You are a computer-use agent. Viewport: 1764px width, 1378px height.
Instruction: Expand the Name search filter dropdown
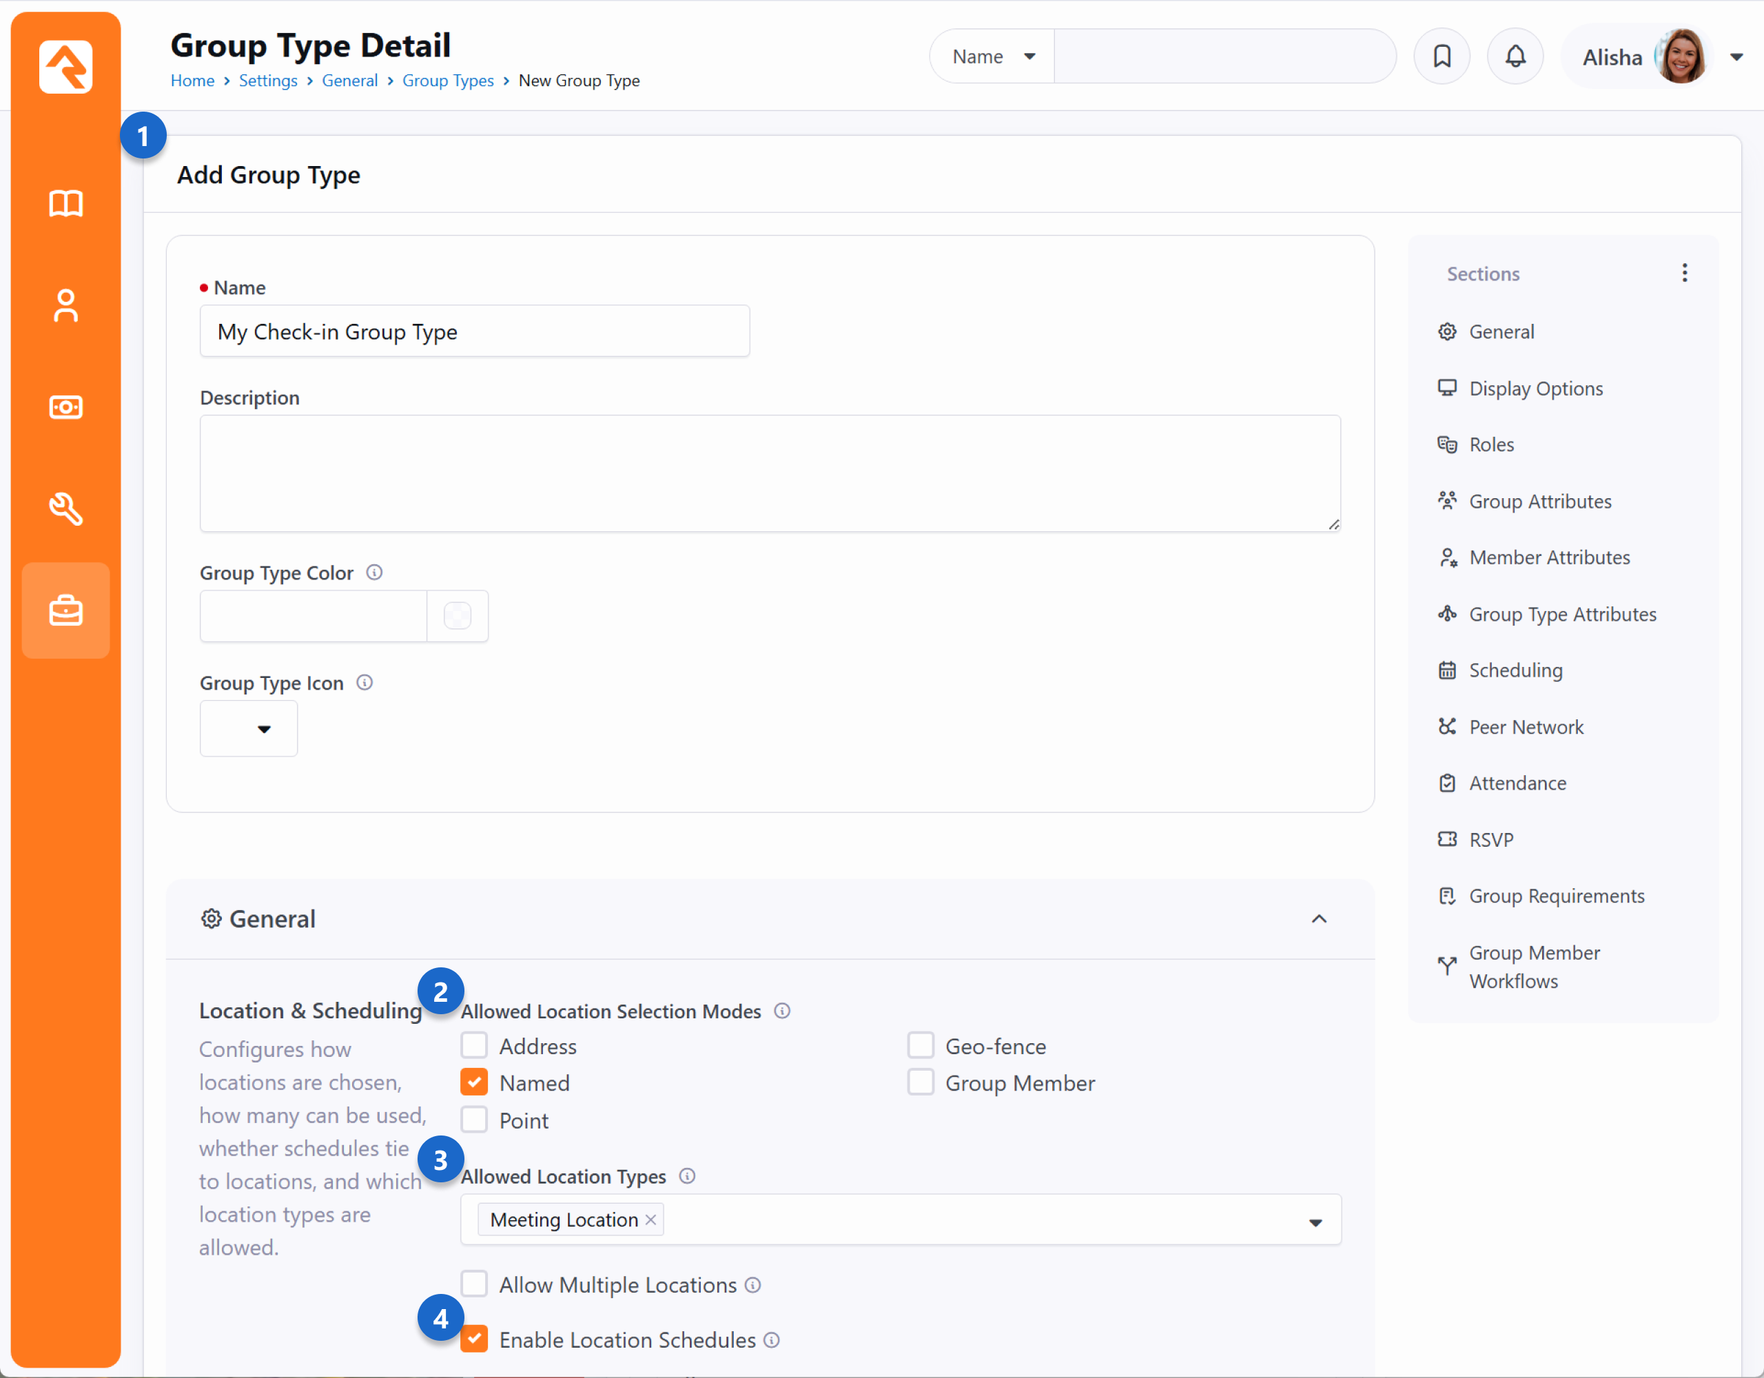(x=993, y=56)
